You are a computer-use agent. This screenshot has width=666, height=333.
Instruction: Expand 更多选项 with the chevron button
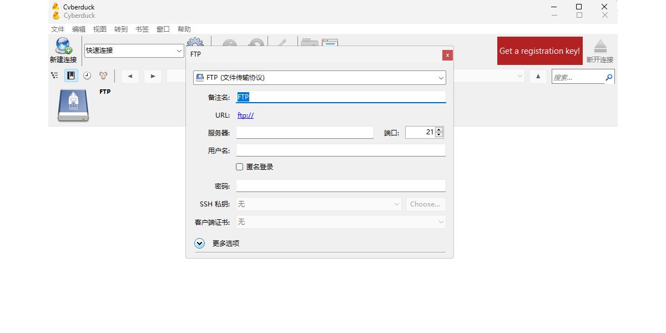(x=200, y=243)
